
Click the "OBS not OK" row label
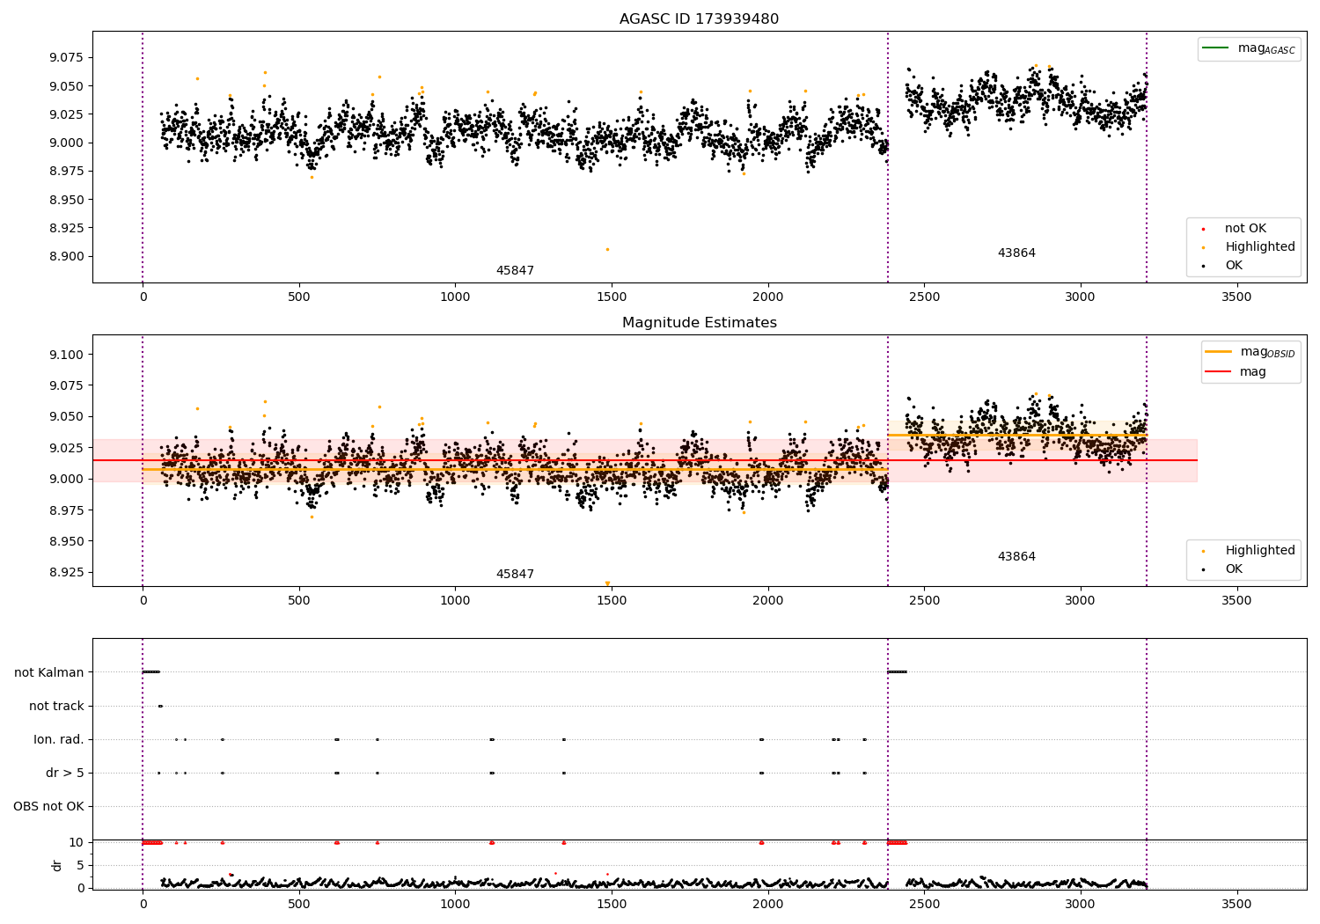(49, 807)
